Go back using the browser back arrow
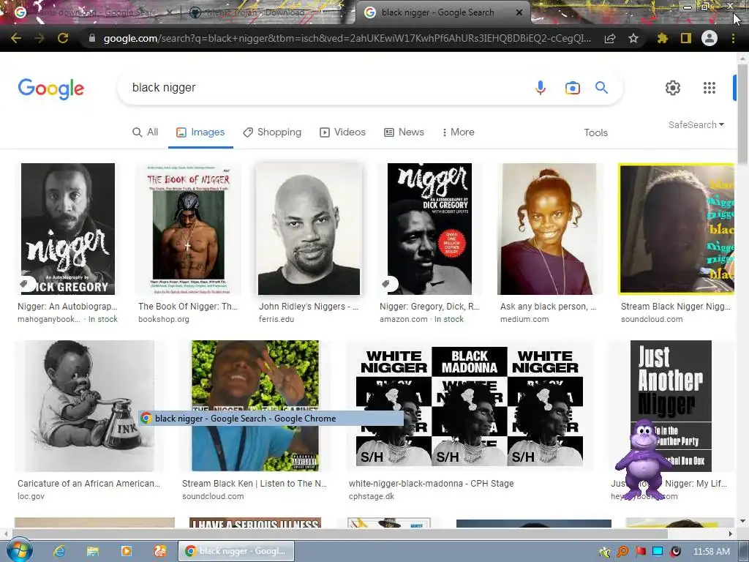This screenshot has width=749, height=562. pyautogui.click(x=16, y=38)
